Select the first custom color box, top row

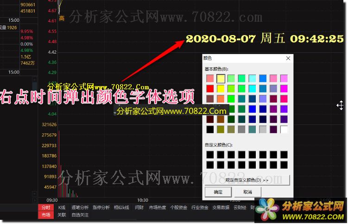(210, 155)
